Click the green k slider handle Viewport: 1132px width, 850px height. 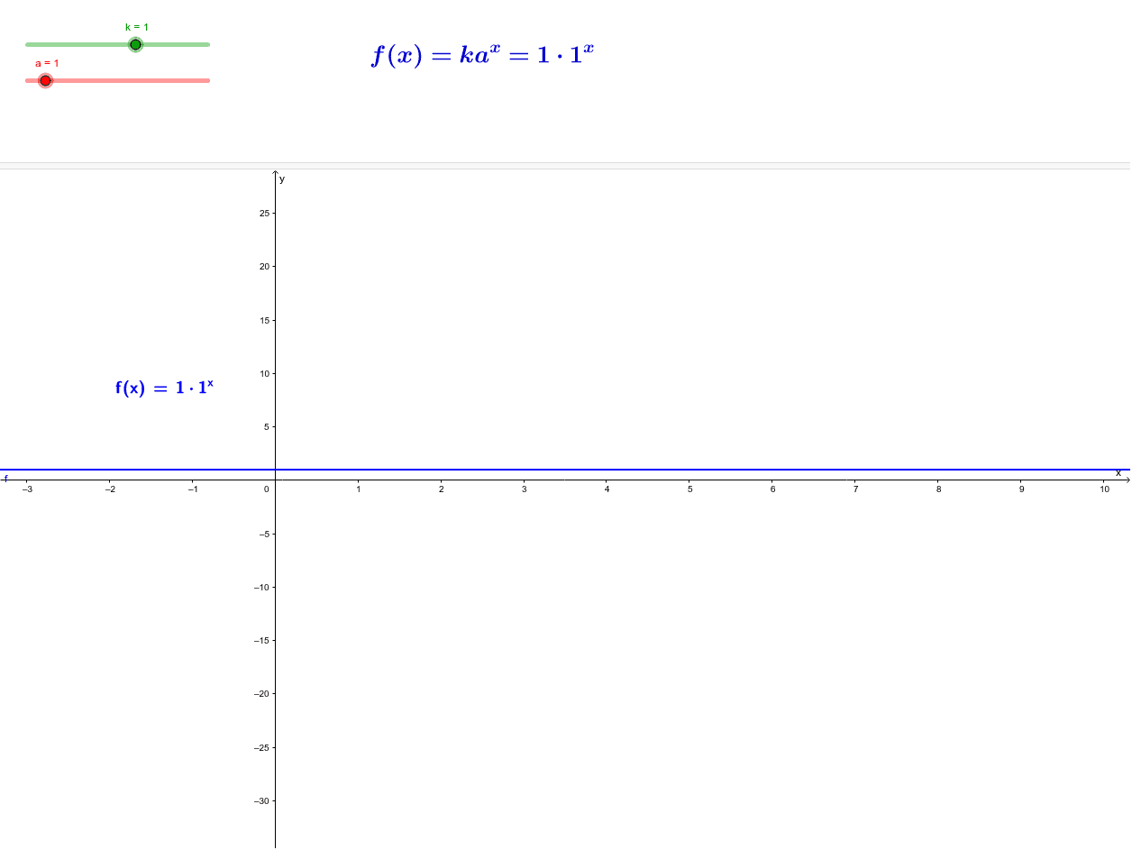coord(135,44)
